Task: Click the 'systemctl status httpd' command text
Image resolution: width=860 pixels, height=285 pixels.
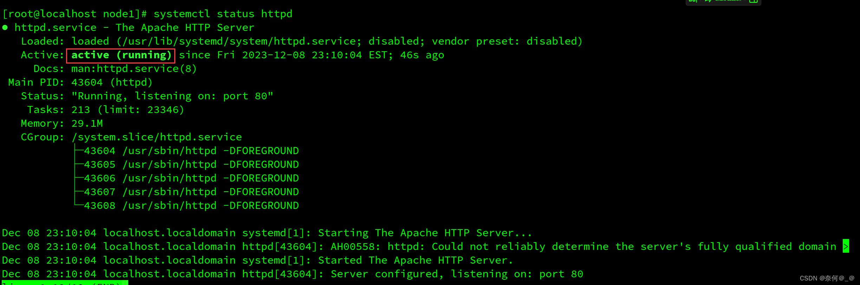Action: pos(223,14)
